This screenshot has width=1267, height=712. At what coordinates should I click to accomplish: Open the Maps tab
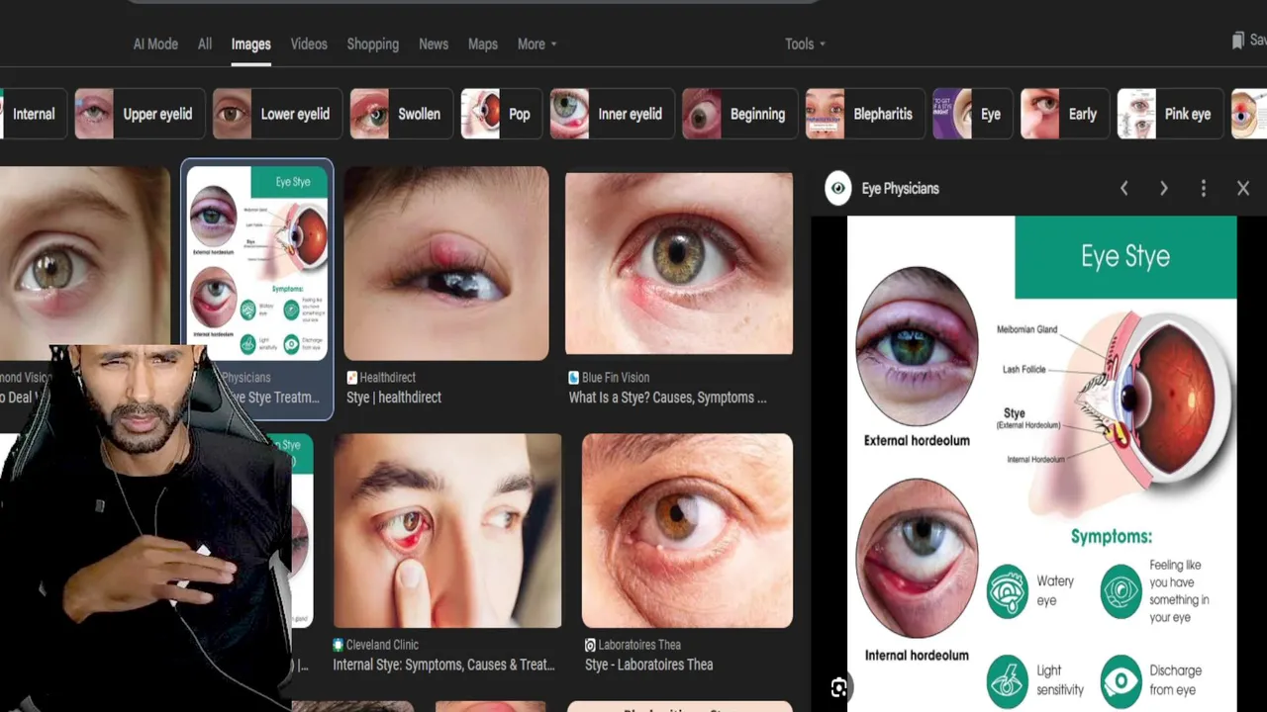tap(483, 44)
